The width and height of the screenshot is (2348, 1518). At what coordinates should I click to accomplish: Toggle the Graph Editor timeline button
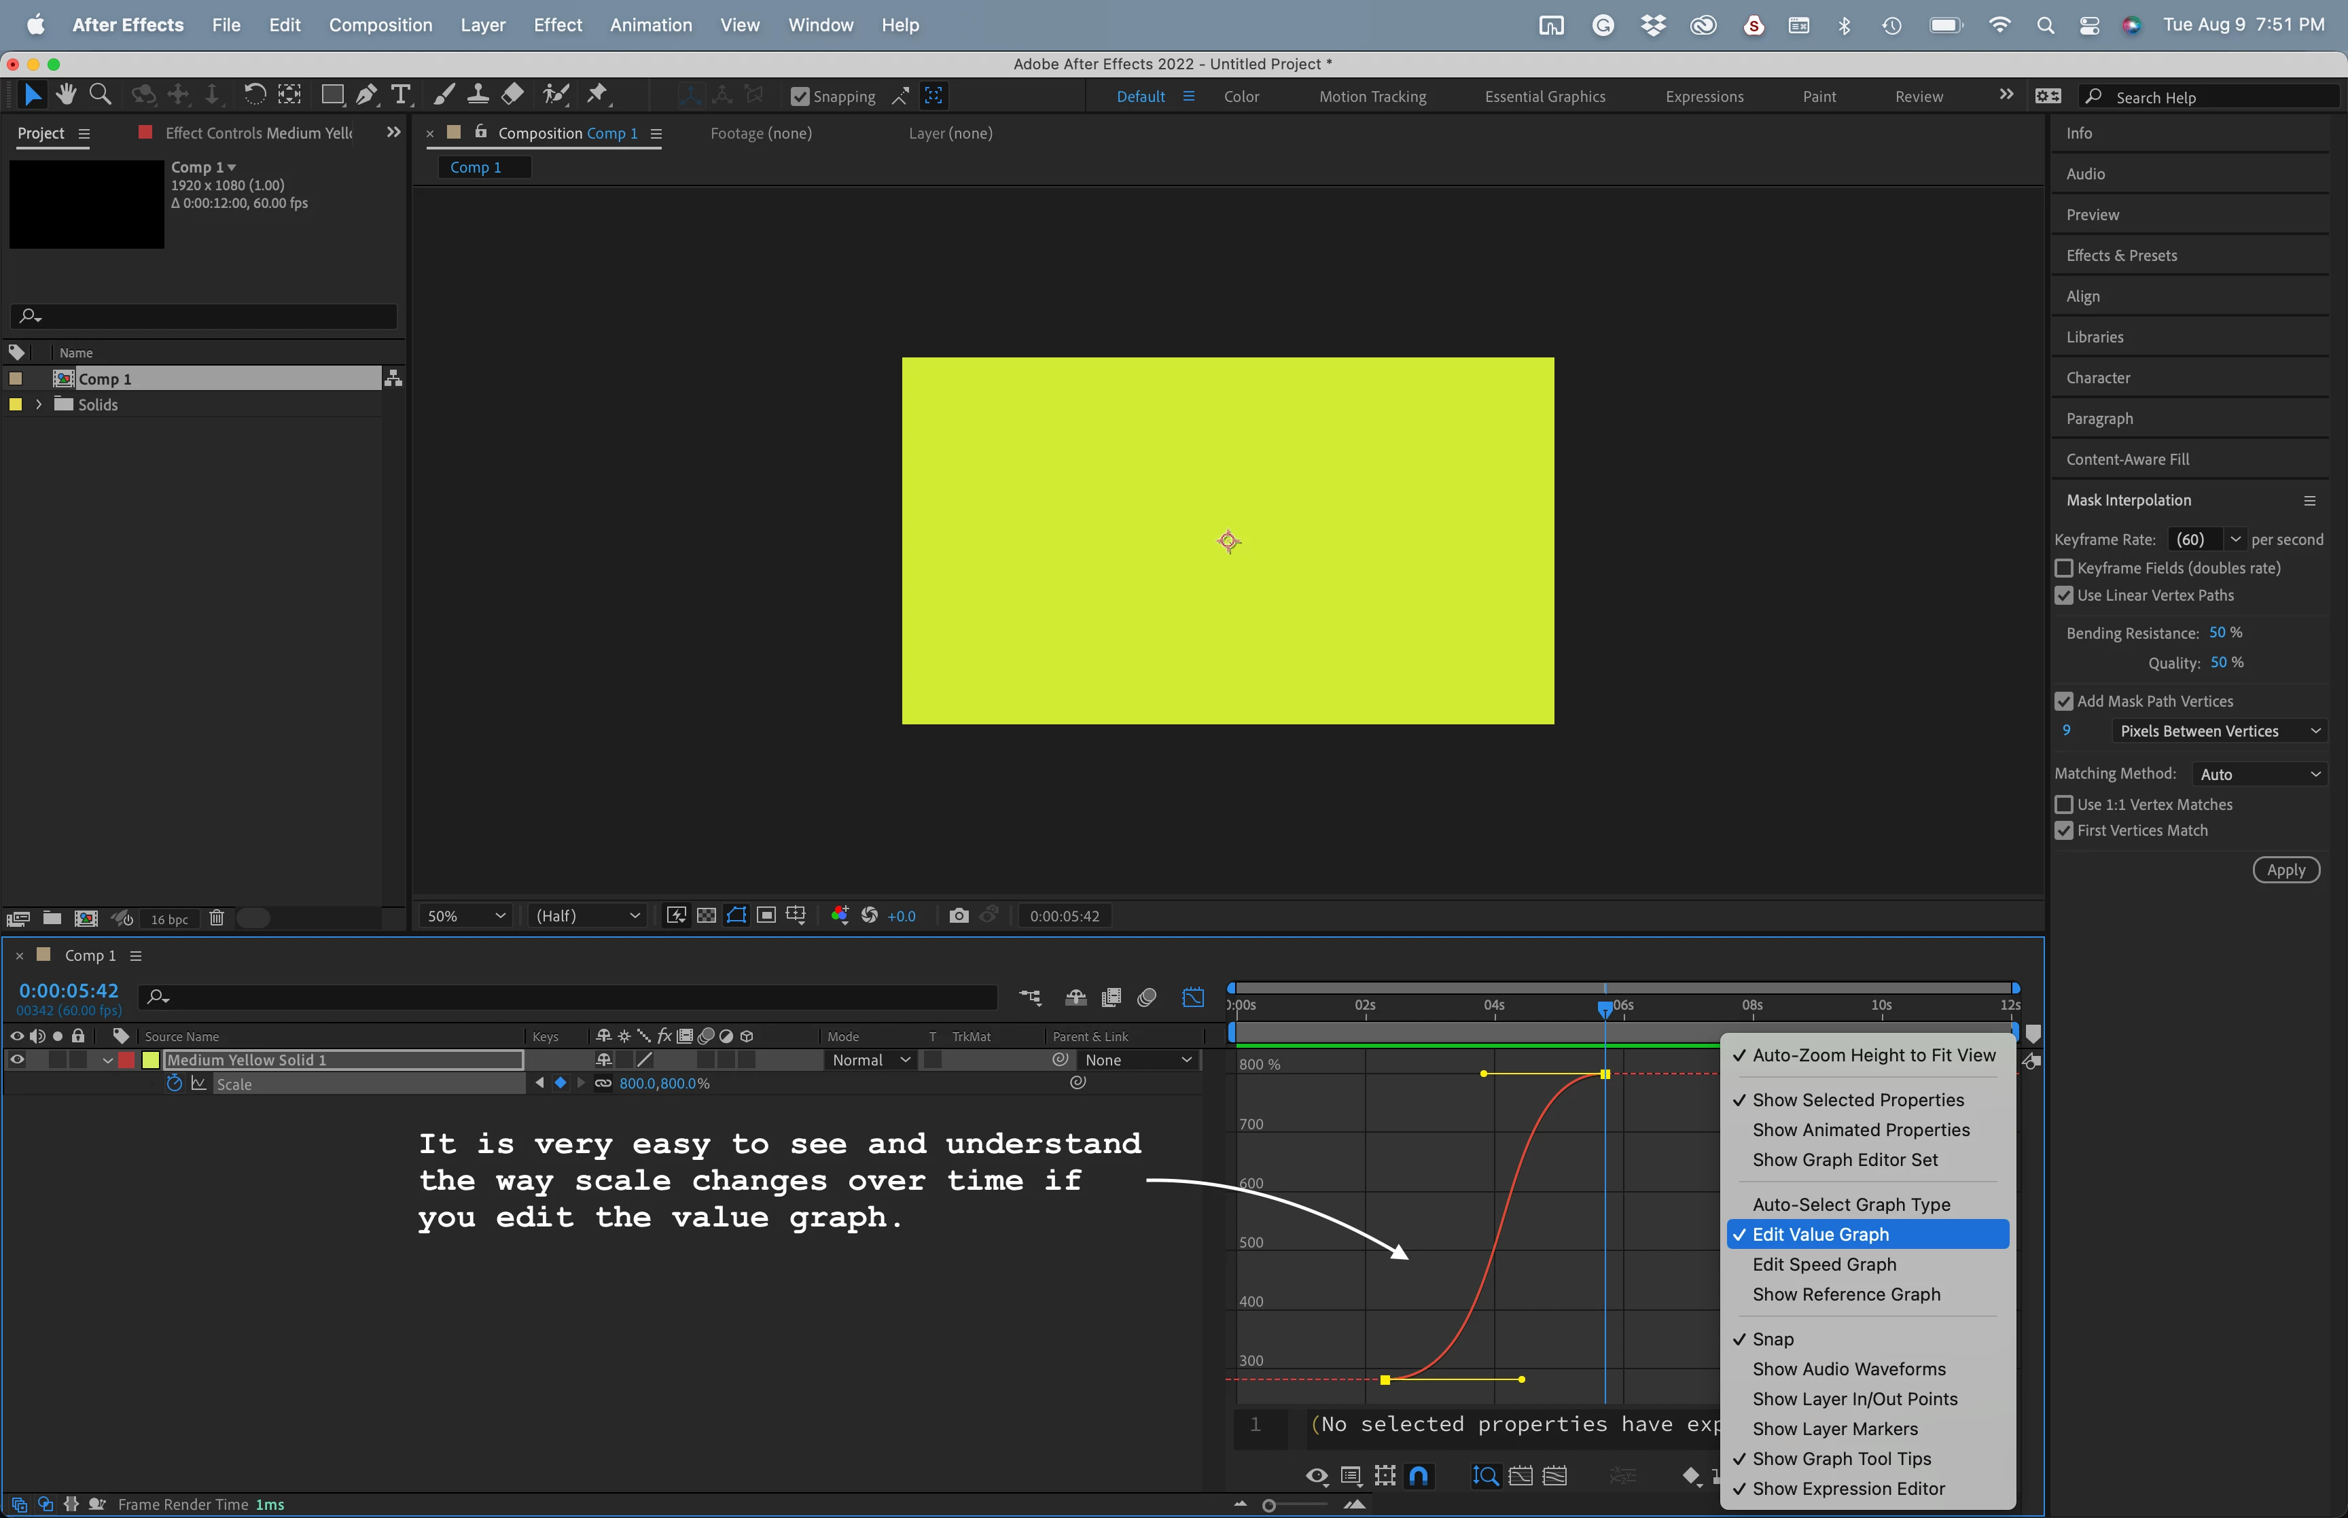(x=1192, y=998)
